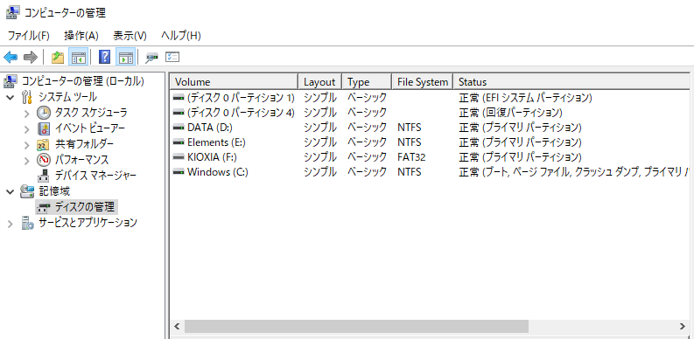Sort by the Layout column header
Image resolution: width=694 pixels, height=339 pixels.
pyautogui.click(x=319, y=82)
